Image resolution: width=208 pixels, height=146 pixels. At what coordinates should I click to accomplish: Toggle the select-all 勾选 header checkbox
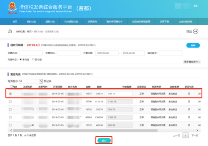click(12, 86)
